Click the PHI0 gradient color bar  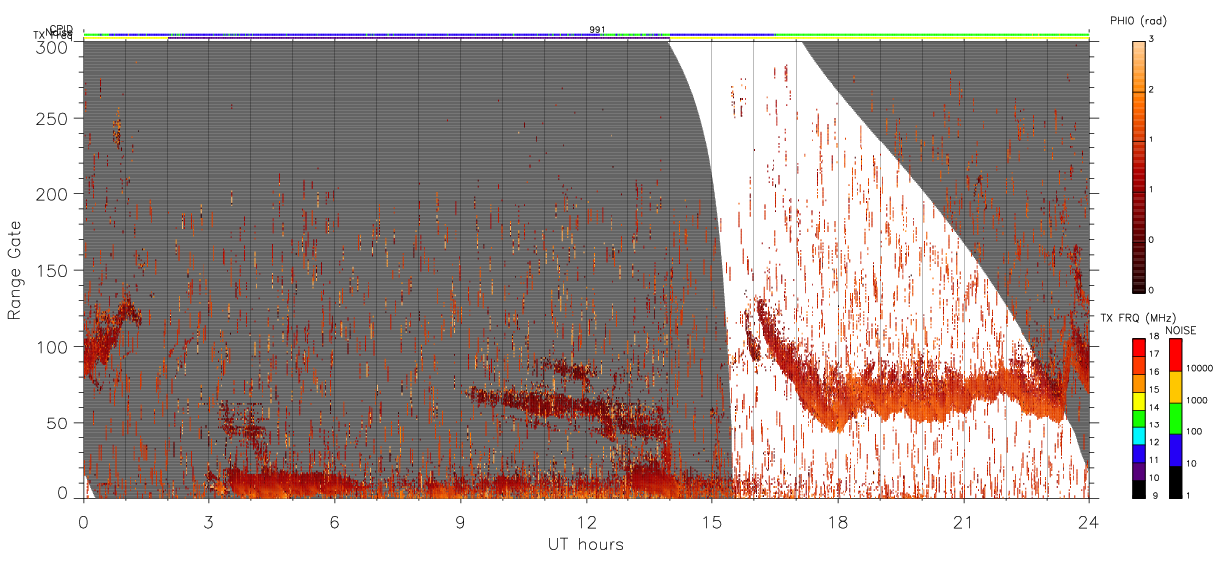pyautogui.click(x=1139, y=166)
